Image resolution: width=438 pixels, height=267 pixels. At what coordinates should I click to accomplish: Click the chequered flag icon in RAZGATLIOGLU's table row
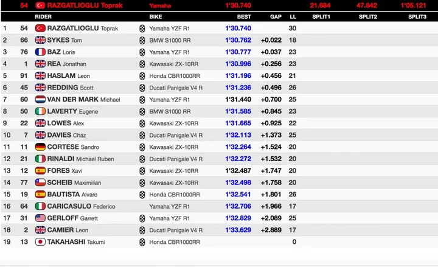pyautogui.click(x=142, y=29)
